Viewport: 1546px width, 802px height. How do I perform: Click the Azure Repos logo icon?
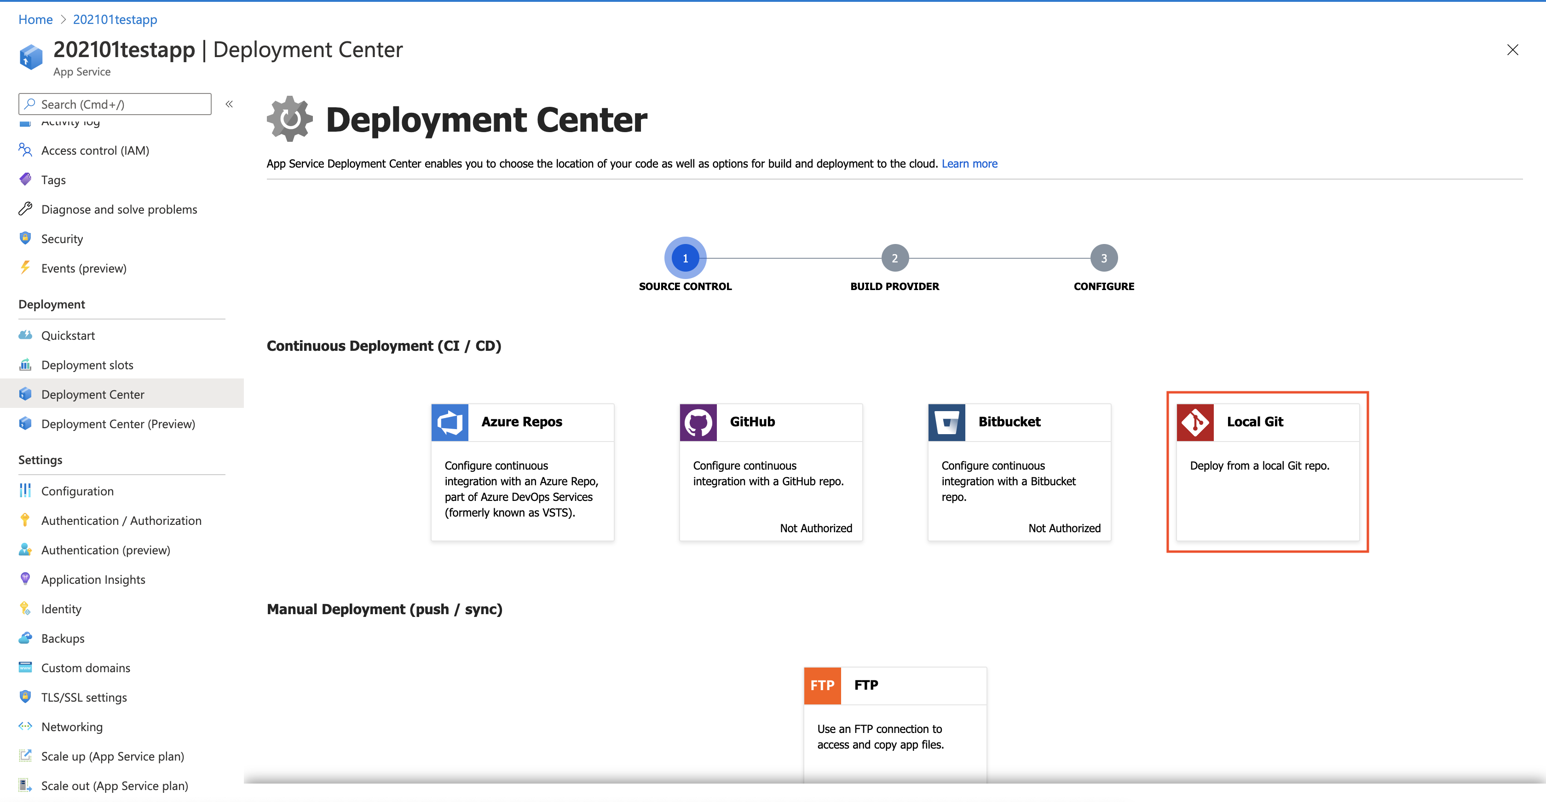coord(450,422)
